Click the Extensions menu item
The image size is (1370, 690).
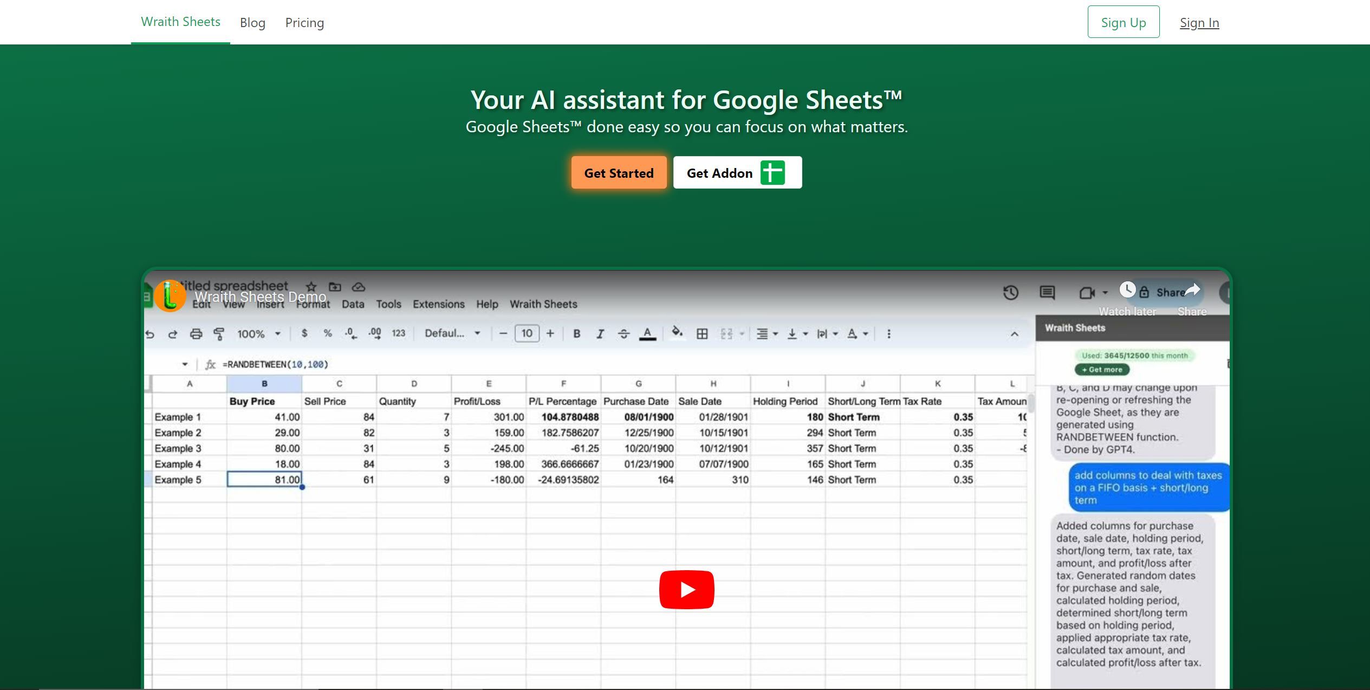coord(438,304)
